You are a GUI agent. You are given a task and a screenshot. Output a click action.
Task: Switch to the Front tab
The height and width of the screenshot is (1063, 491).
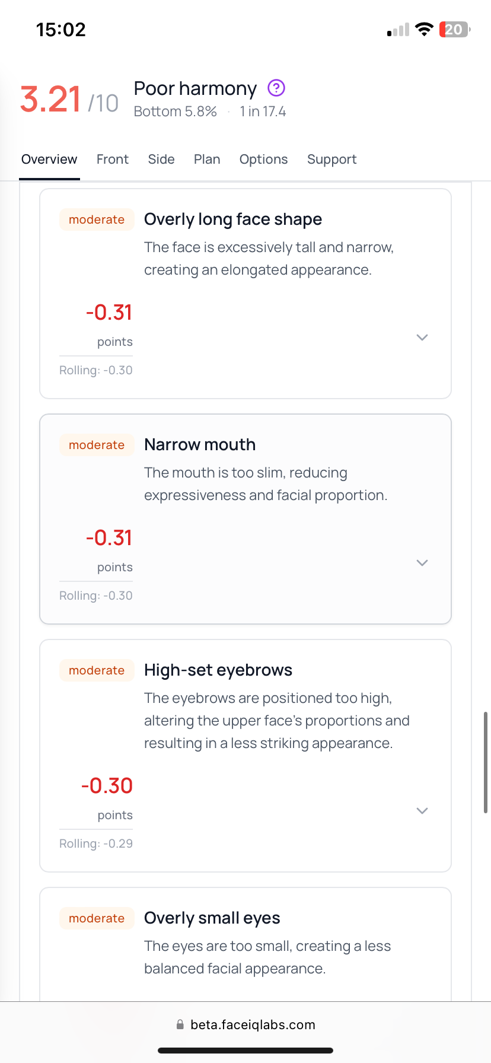[113, 160]
